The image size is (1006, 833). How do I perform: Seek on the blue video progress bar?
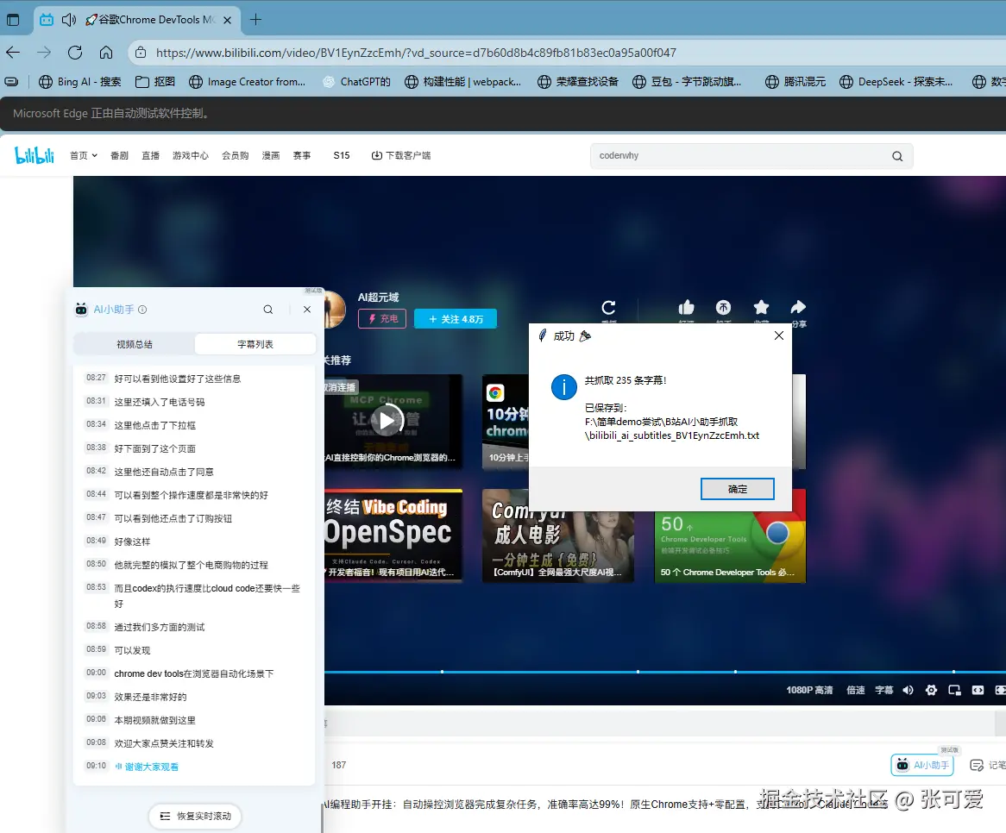tap(664, 672)
